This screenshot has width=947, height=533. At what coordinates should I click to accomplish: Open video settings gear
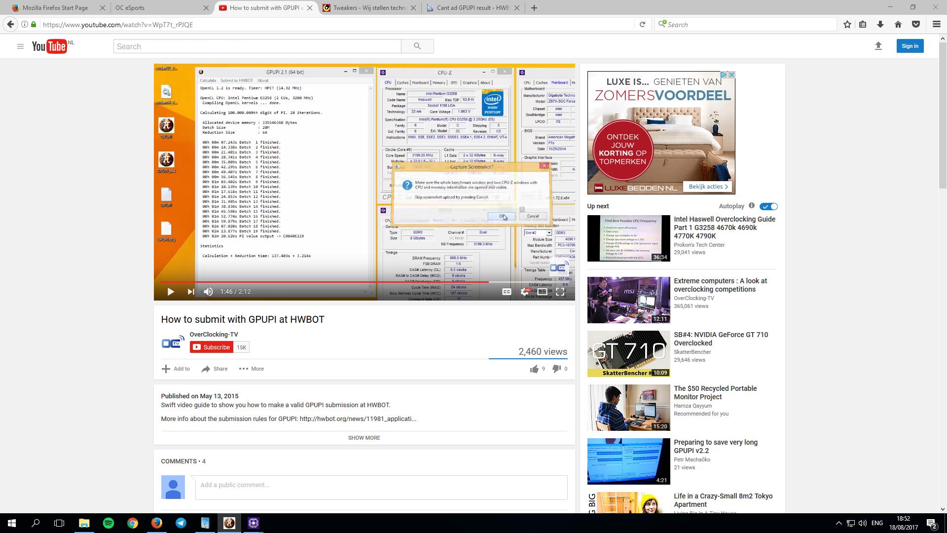click(525, 292)
